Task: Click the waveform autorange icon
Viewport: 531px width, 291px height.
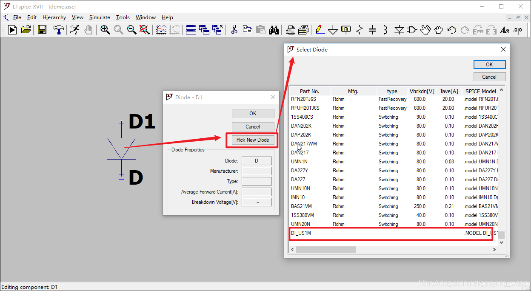Action: click(x=161, y=30)
